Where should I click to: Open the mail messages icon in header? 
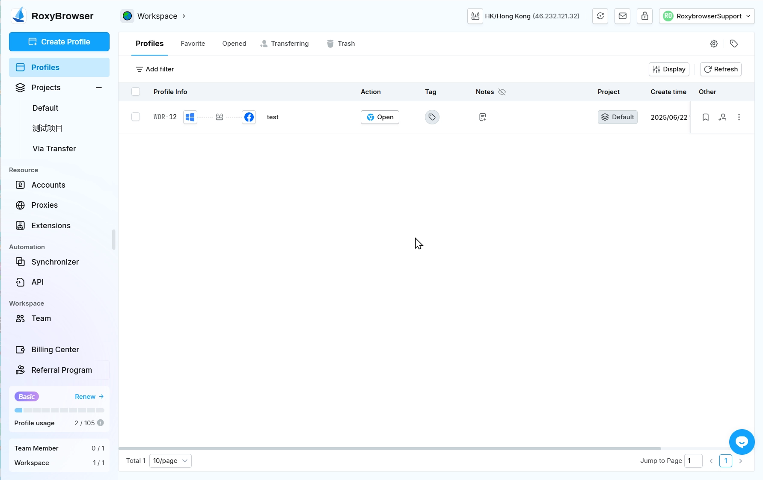point(622,16)
